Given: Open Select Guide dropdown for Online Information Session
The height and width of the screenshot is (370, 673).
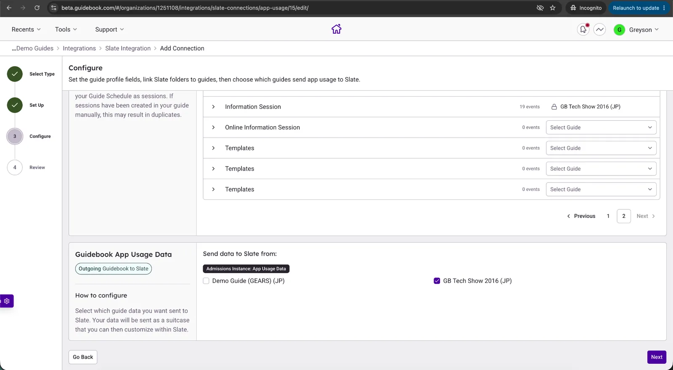Looking at the screenshot, I should point(601,127).
